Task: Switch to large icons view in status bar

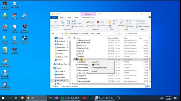Action: click(x=149, y=86)
